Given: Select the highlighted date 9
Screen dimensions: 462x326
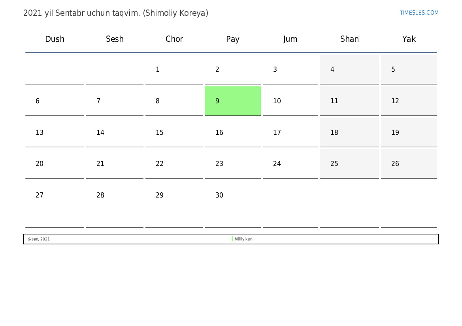Looking at the screenshot, I should pos(233,101).
